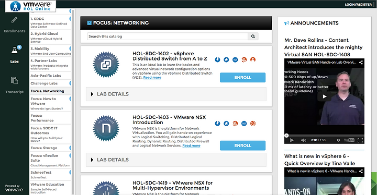Open watch later clock in video controls

click(x=338, y=140)
